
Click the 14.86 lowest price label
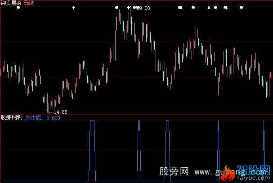pyautogui.click(x=60, y=112)
